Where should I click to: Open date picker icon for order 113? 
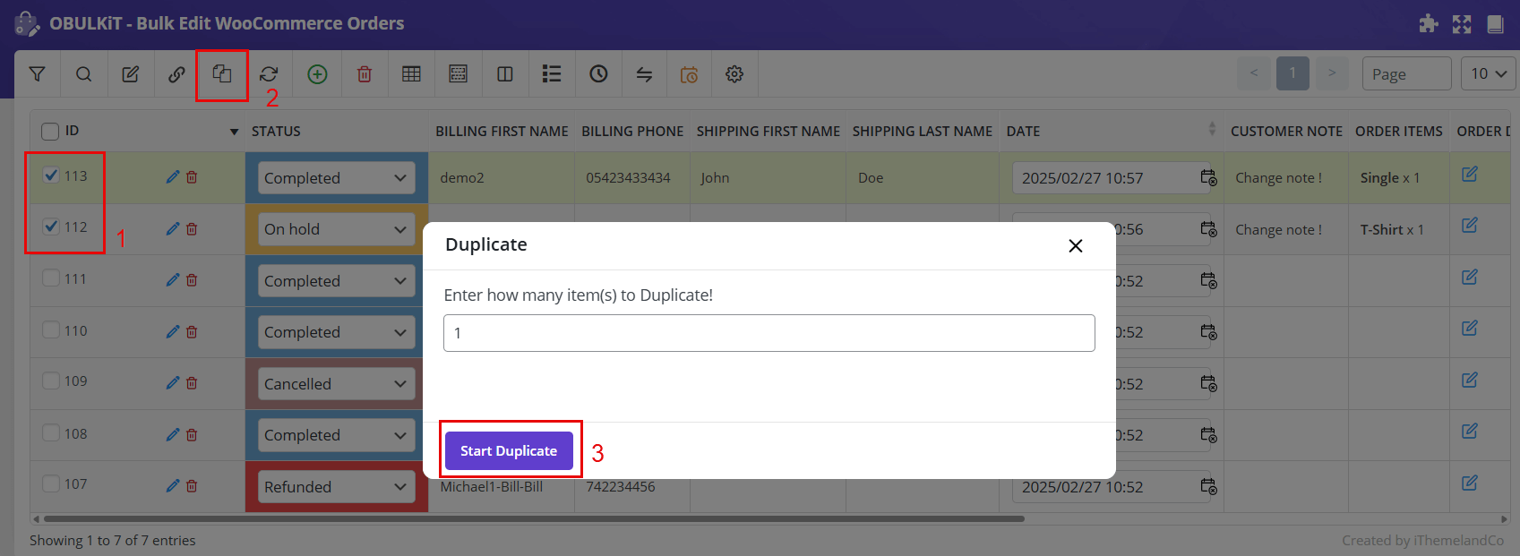[x=1208, y=177]
